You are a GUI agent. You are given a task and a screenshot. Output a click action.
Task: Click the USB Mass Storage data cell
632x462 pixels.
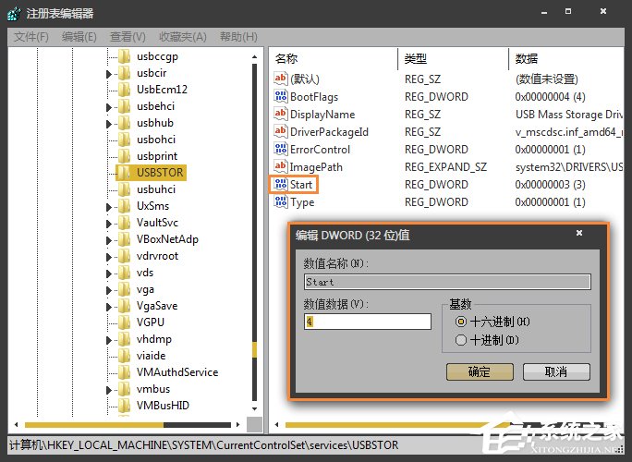(569, 115)
